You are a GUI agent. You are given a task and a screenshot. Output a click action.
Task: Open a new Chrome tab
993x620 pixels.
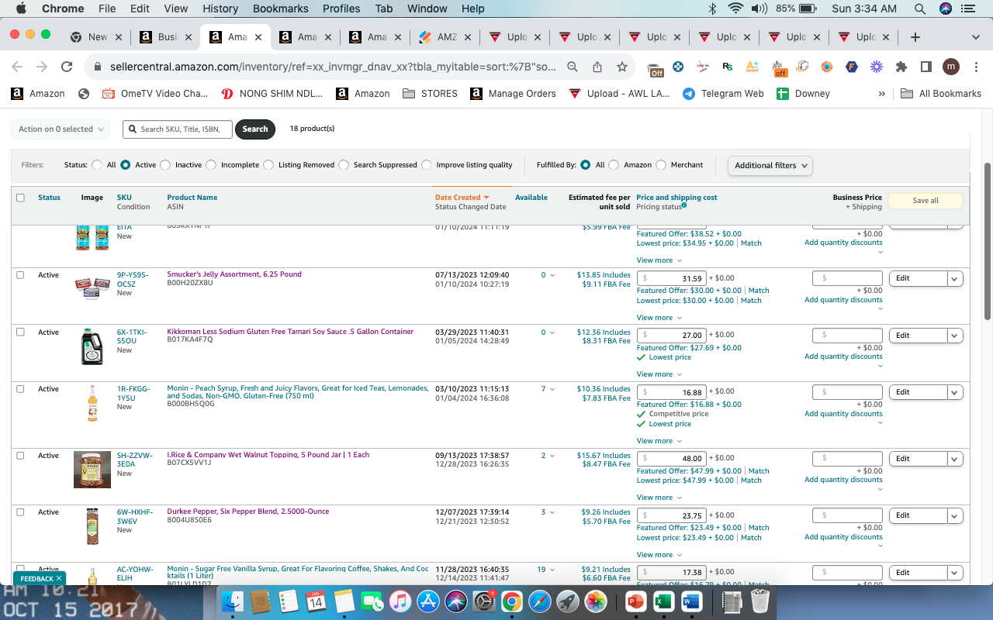click(915, 36)
